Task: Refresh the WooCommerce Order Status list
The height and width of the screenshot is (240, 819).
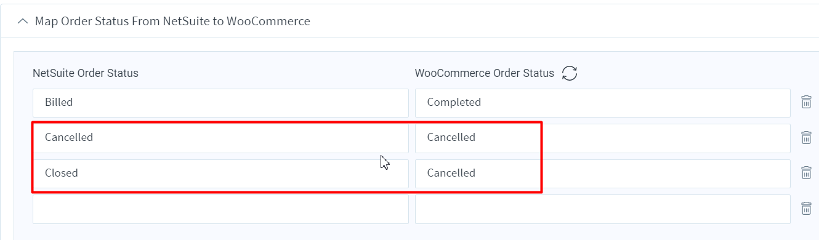Action: (x=570, y=73)
